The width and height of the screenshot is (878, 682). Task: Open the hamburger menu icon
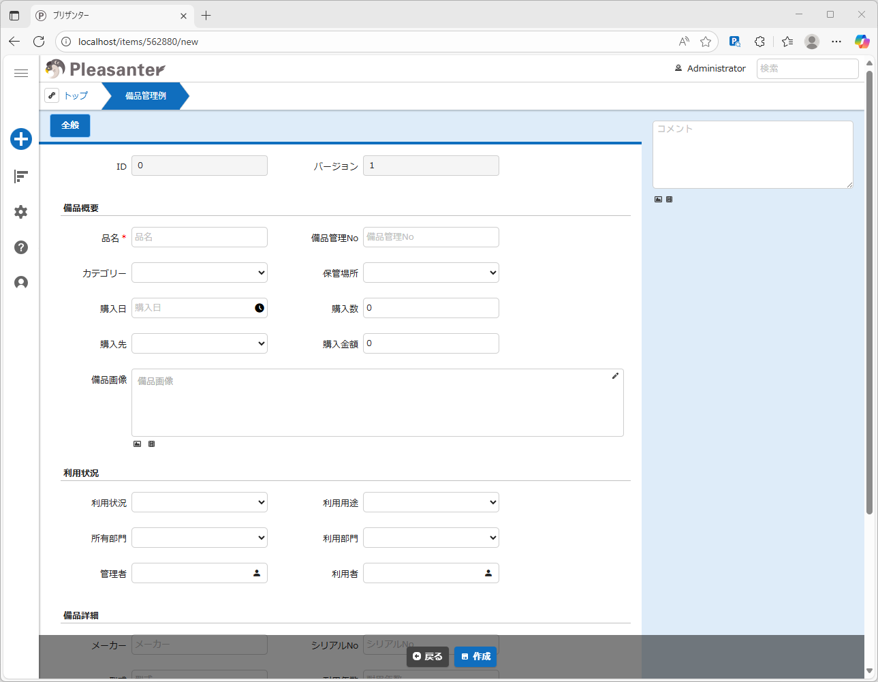coord(21,74)
